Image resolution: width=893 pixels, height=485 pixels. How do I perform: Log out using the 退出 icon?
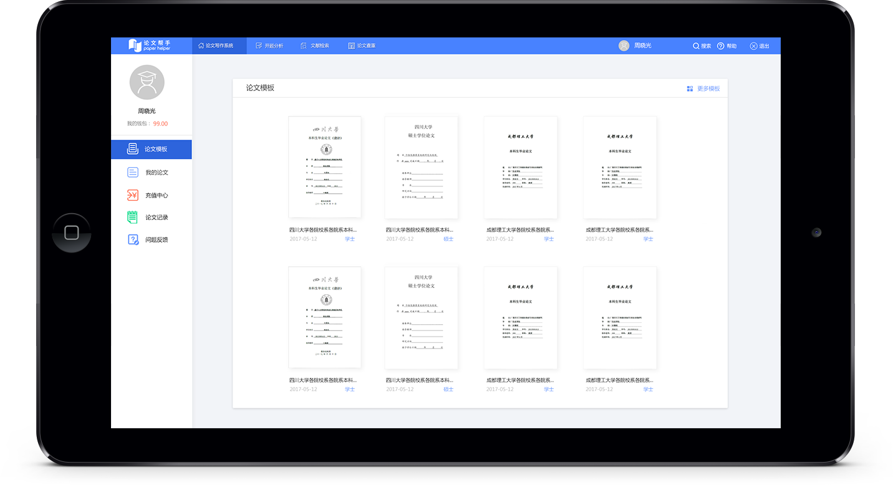[x=753, y=46]
